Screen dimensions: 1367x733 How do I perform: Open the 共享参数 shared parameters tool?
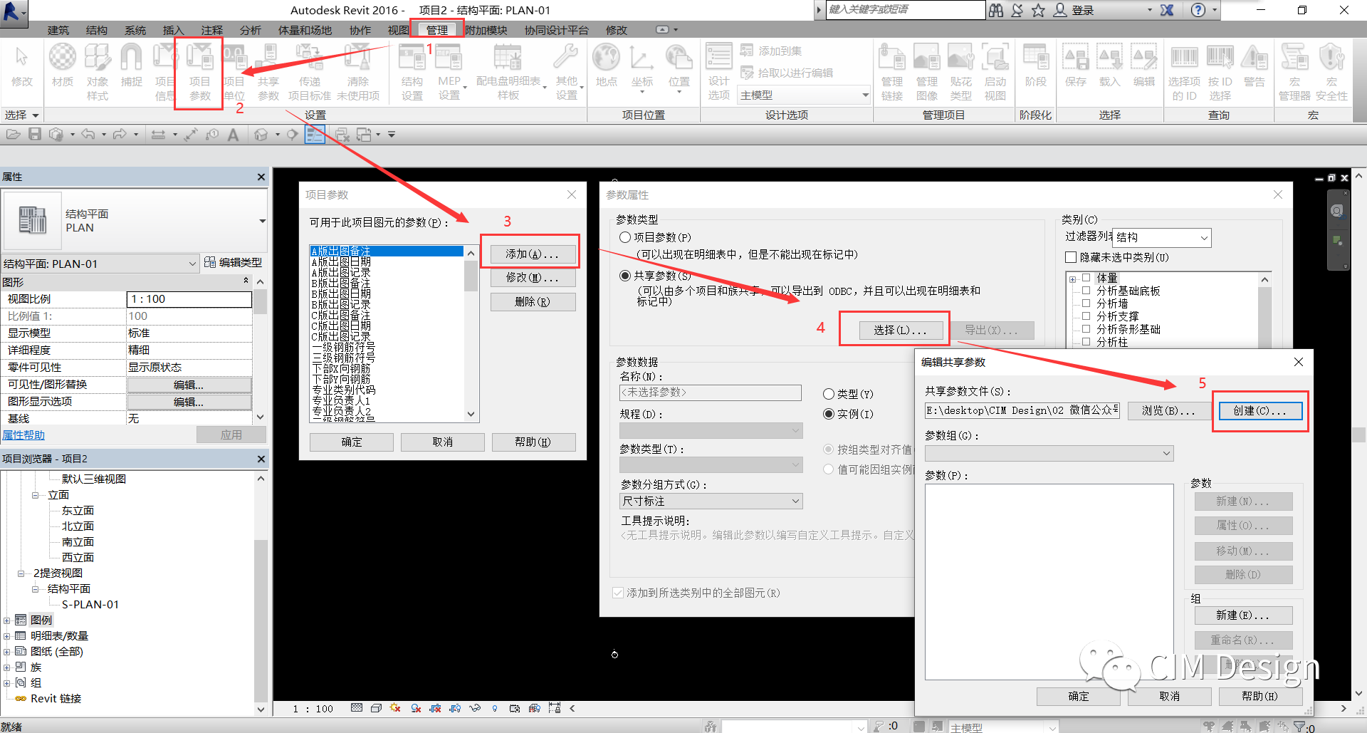[268, 71]
